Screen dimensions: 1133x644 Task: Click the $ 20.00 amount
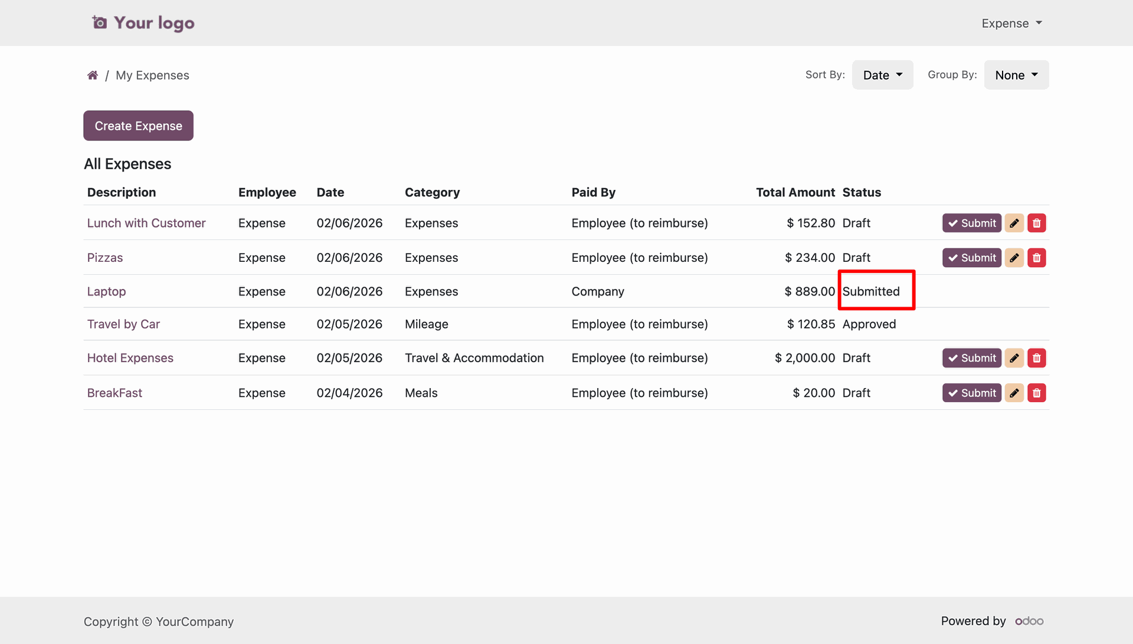coord(814,393)
